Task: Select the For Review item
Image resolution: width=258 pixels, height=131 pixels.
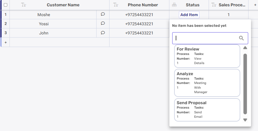Action: pos(207,56)
